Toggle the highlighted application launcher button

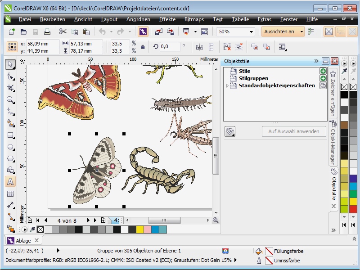point(143,32)
